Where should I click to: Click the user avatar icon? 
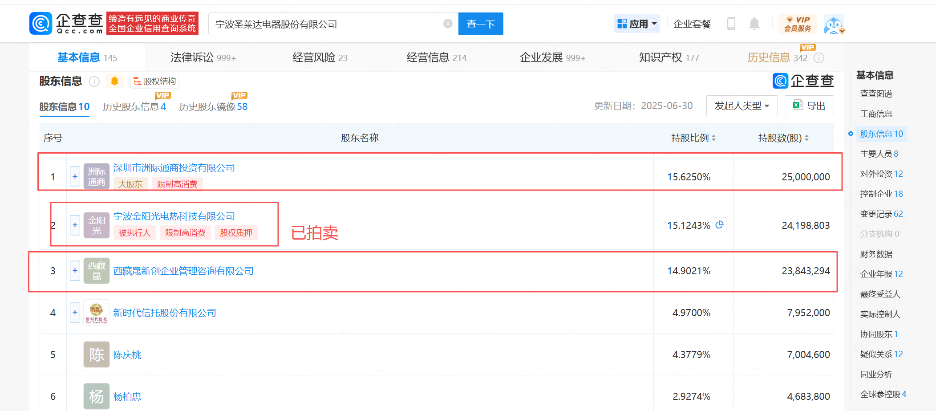click(x=834, y=24)
